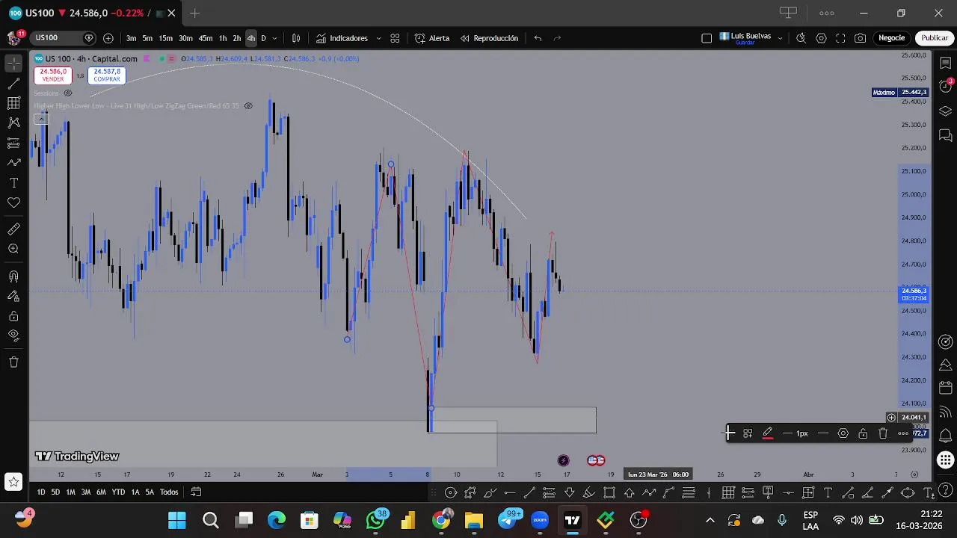The image size is (957, 538).
Task: Click the add symbol plus icon
Action: coord(108,38)
